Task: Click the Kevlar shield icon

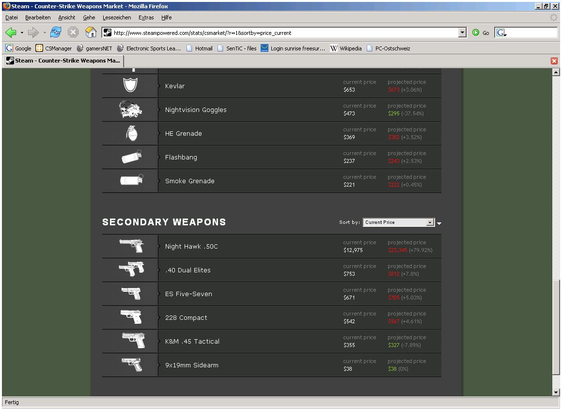Action: (x=130, y=85)
